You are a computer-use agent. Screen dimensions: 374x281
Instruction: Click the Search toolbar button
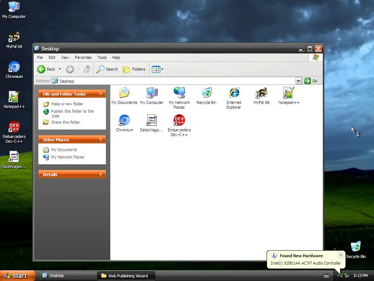[x=107, y=69]
